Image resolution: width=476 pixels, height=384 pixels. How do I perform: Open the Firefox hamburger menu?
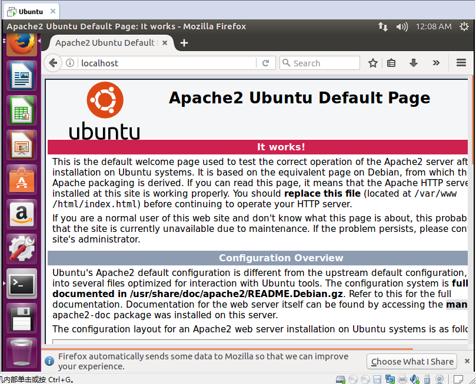coord(461,63)
